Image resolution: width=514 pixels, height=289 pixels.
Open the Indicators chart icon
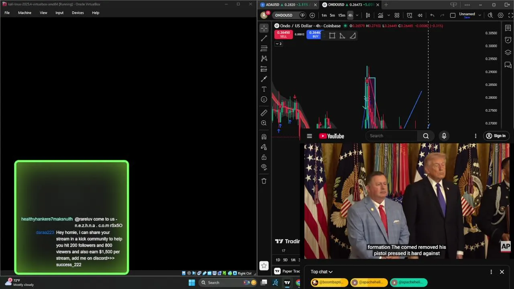(x=380, y=15)
